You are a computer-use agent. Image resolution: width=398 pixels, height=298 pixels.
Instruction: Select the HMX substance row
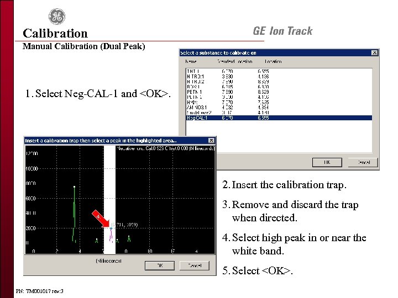pos(279,103)
